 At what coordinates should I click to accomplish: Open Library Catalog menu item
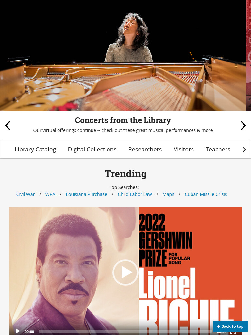35,149
